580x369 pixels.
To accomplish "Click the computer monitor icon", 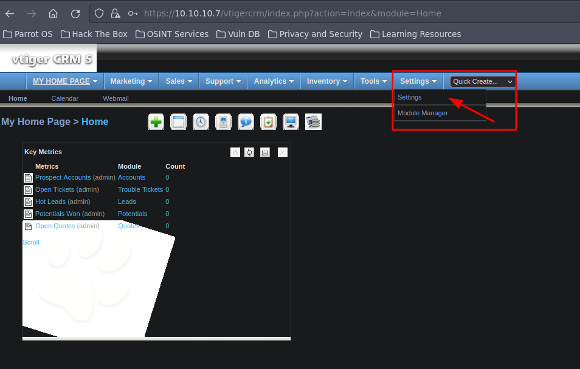I will point(291,122).
